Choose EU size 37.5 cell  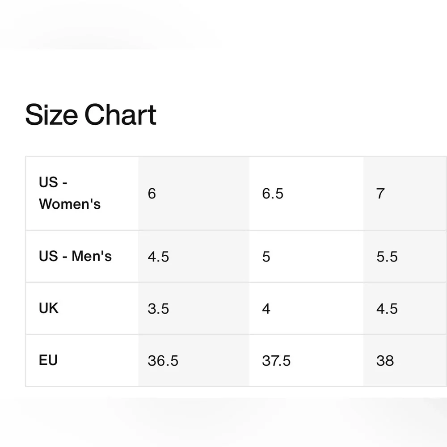pos(276,361)
